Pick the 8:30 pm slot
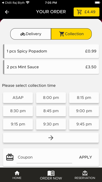 click(18, 111)
